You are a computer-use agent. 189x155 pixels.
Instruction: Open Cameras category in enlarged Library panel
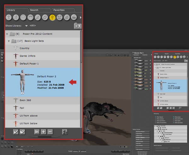click(60, 17)
